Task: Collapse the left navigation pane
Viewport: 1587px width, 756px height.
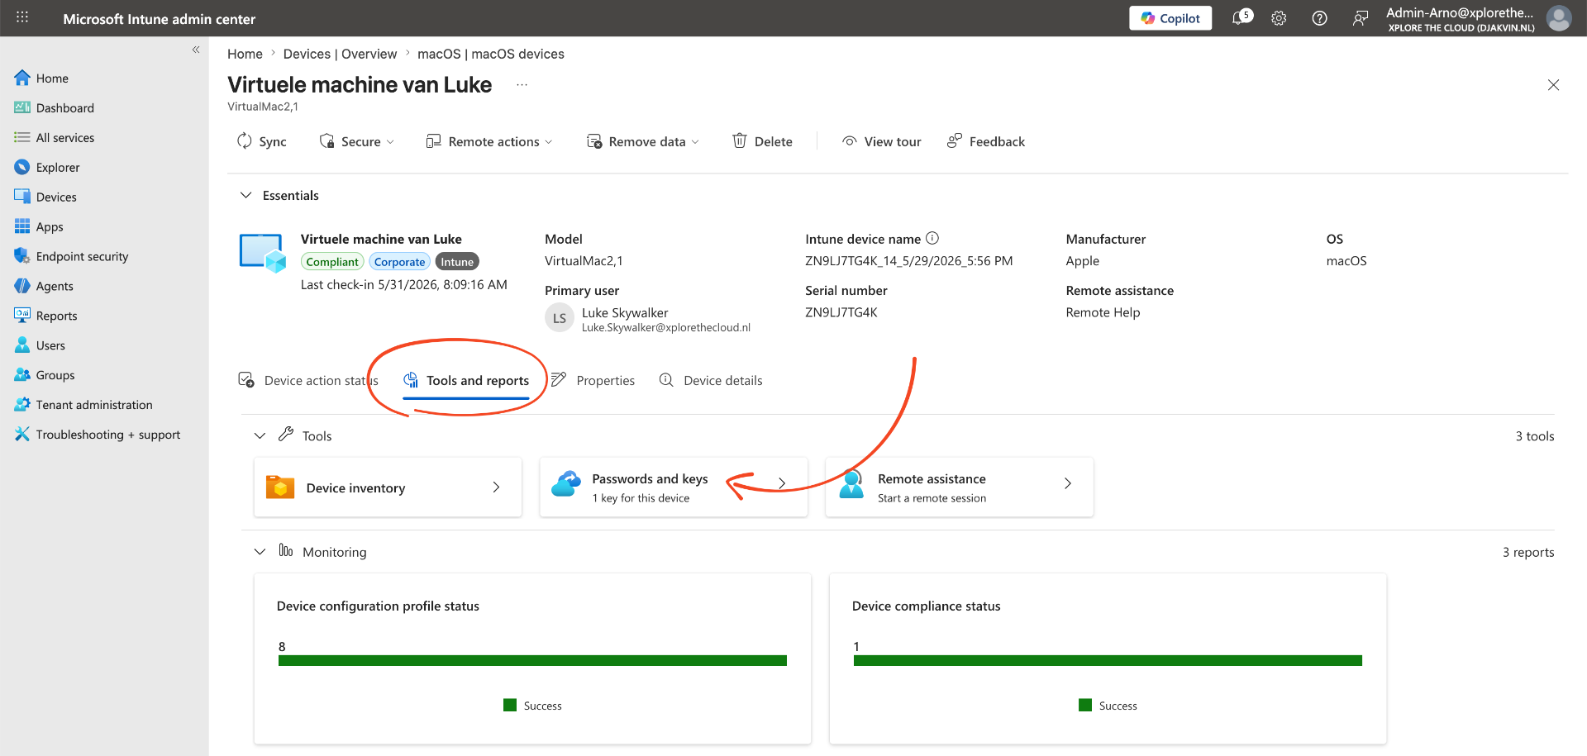Action: [196, 50]
